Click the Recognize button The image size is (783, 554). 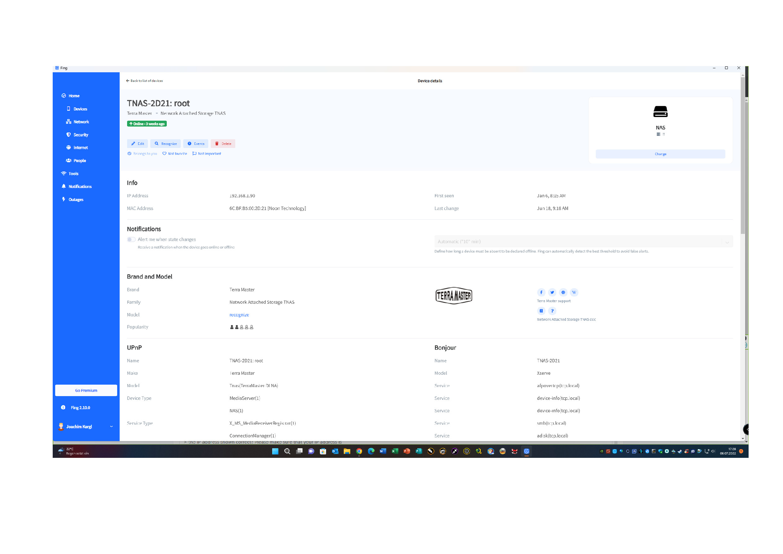click(166, 144)
